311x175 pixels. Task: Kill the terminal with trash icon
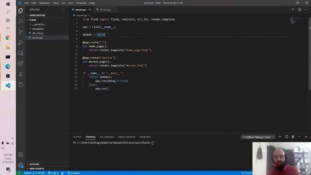coord(293,137)
